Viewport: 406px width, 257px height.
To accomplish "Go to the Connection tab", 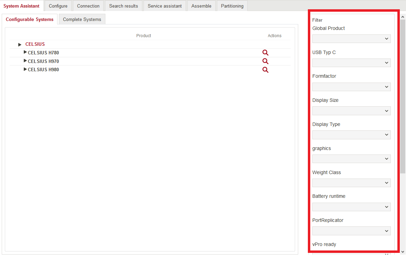I will pos(88,6).
